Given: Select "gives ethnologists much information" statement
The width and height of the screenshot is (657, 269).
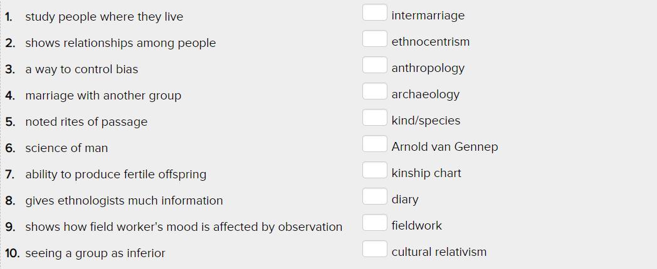Looking at the screenshot, I should click(124, 201).
